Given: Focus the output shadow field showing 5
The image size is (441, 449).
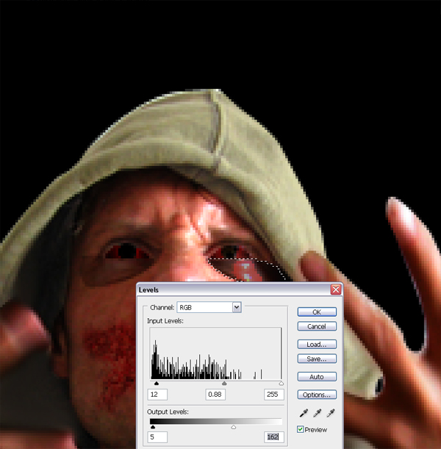Looking at the screenshot, I should (157, 437).
